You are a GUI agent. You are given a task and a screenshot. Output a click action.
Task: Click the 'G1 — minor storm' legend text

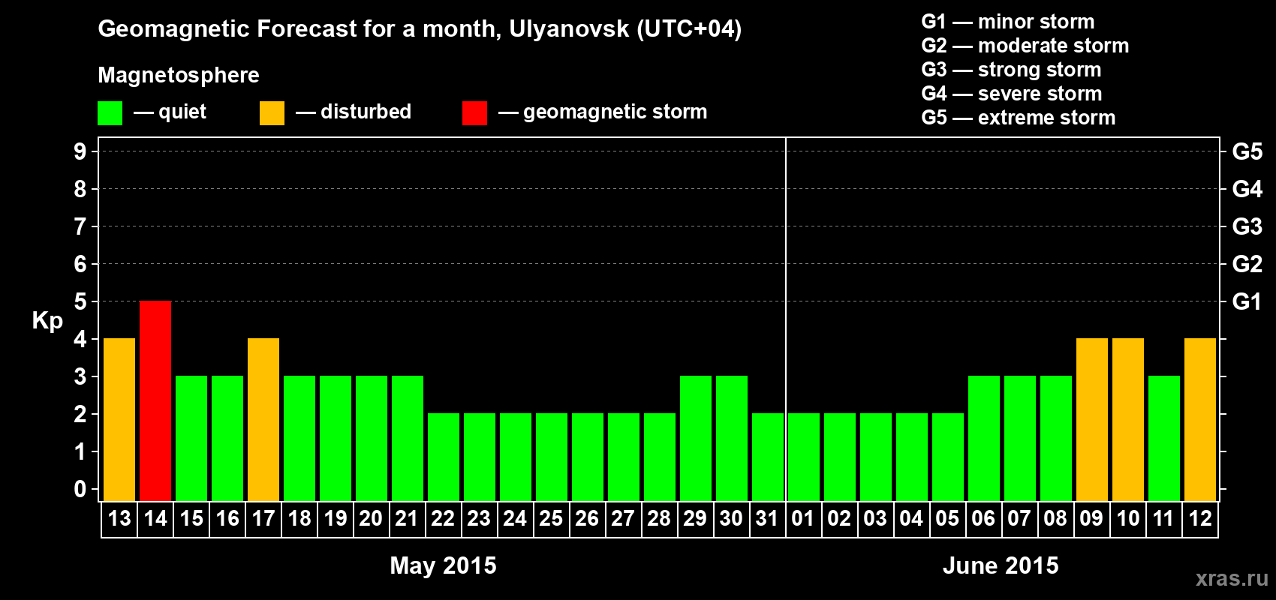coord(1008,22)
